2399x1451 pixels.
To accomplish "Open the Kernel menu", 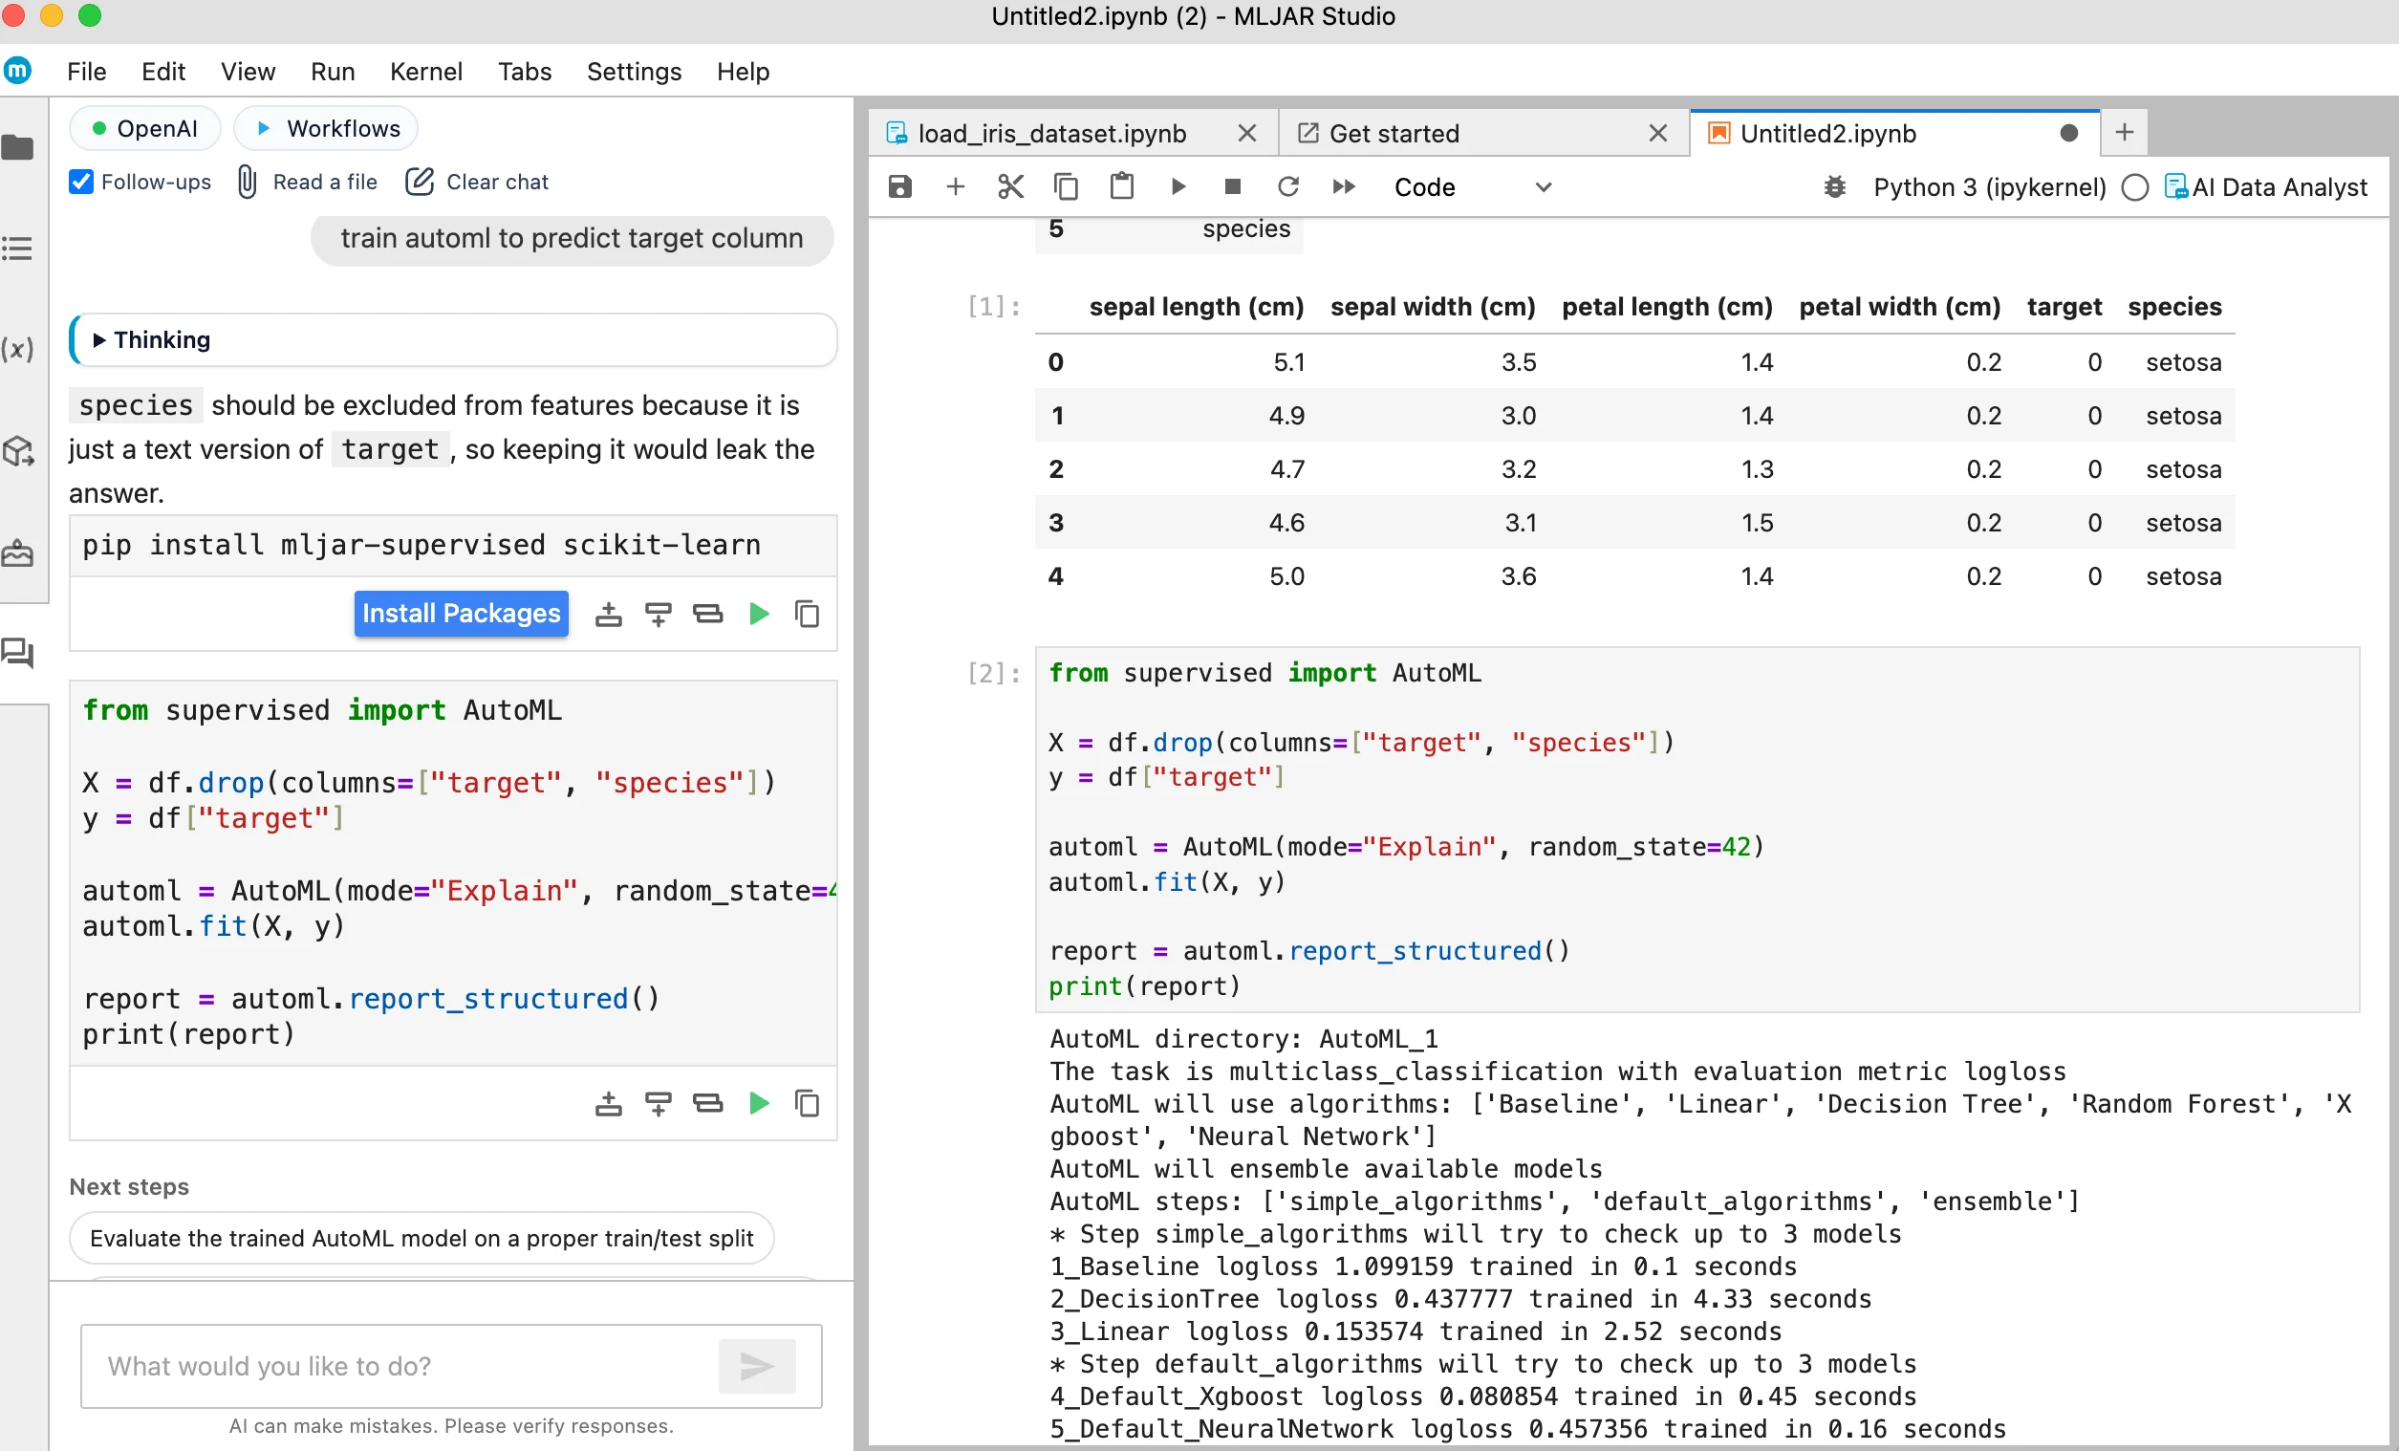I will 425,71.
